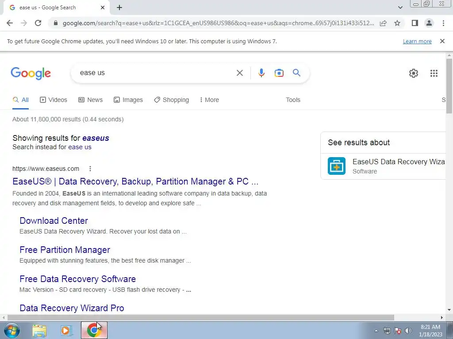Click the browser forward arrow
453x339 pixels.
point(24,23)
